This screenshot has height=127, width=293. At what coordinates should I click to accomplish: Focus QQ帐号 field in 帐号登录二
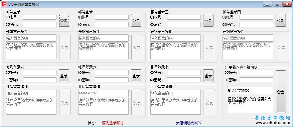point(112,17)
